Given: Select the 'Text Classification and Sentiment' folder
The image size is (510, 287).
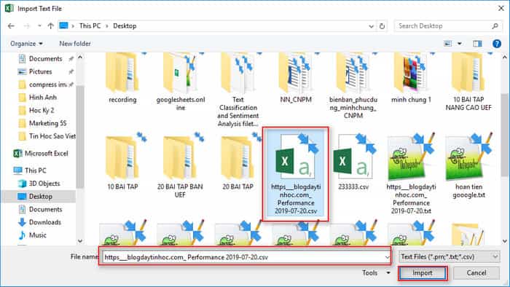Looking at the screenshot, I should point(238,90).
